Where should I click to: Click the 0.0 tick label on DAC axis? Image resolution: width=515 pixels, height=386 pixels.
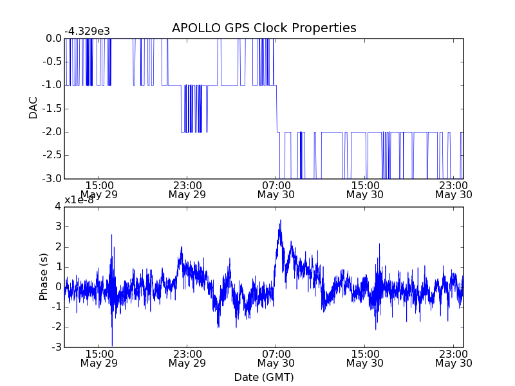[54, 39]
